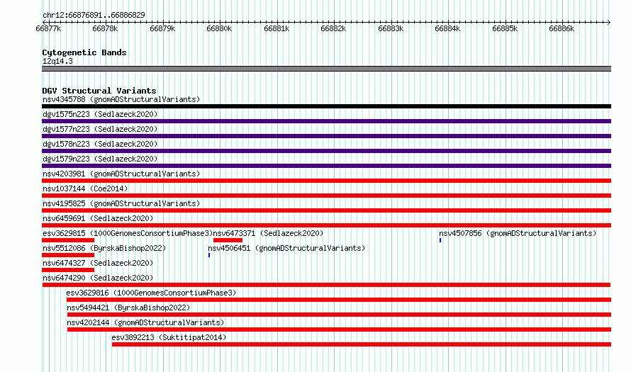Click the 66882k ruler position
Screen dimensions: 631x372
click(x=333, y=28)
